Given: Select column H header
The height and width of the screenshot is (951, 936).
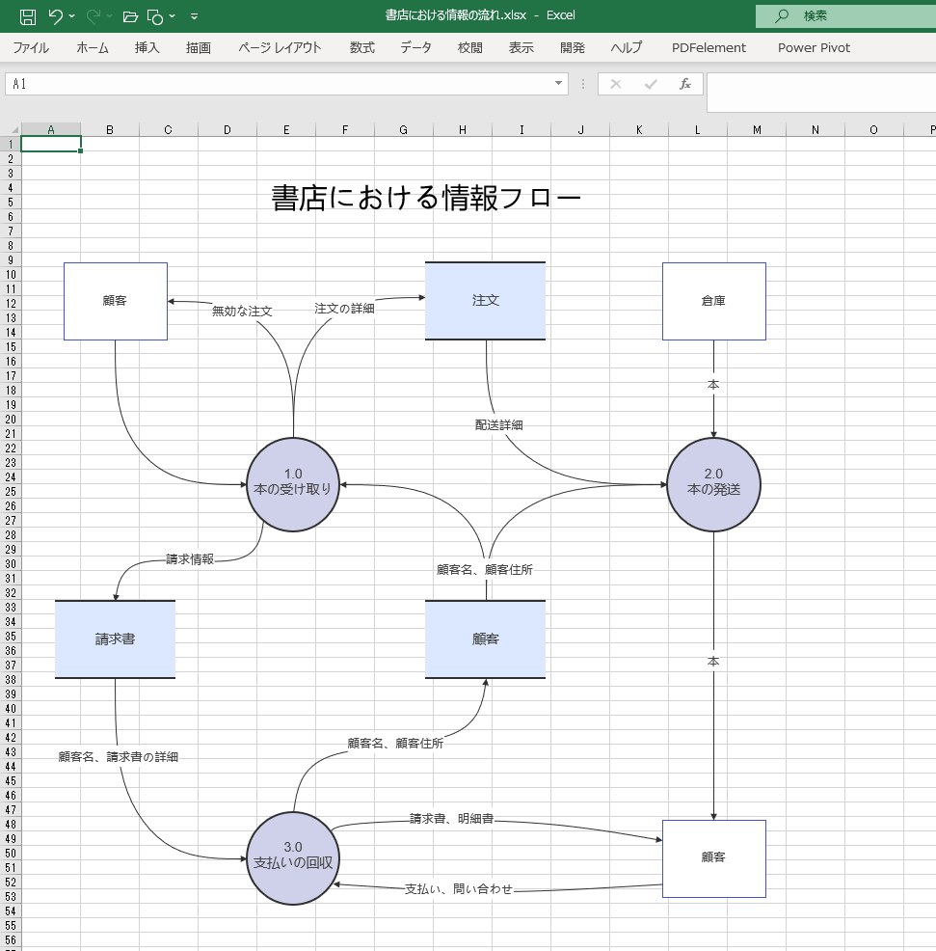Looking at the screenshot, I should tap(463, 130).
